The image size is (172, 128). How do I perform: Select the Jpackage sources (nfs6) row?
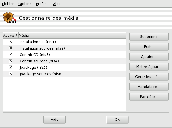pos(41,74)
